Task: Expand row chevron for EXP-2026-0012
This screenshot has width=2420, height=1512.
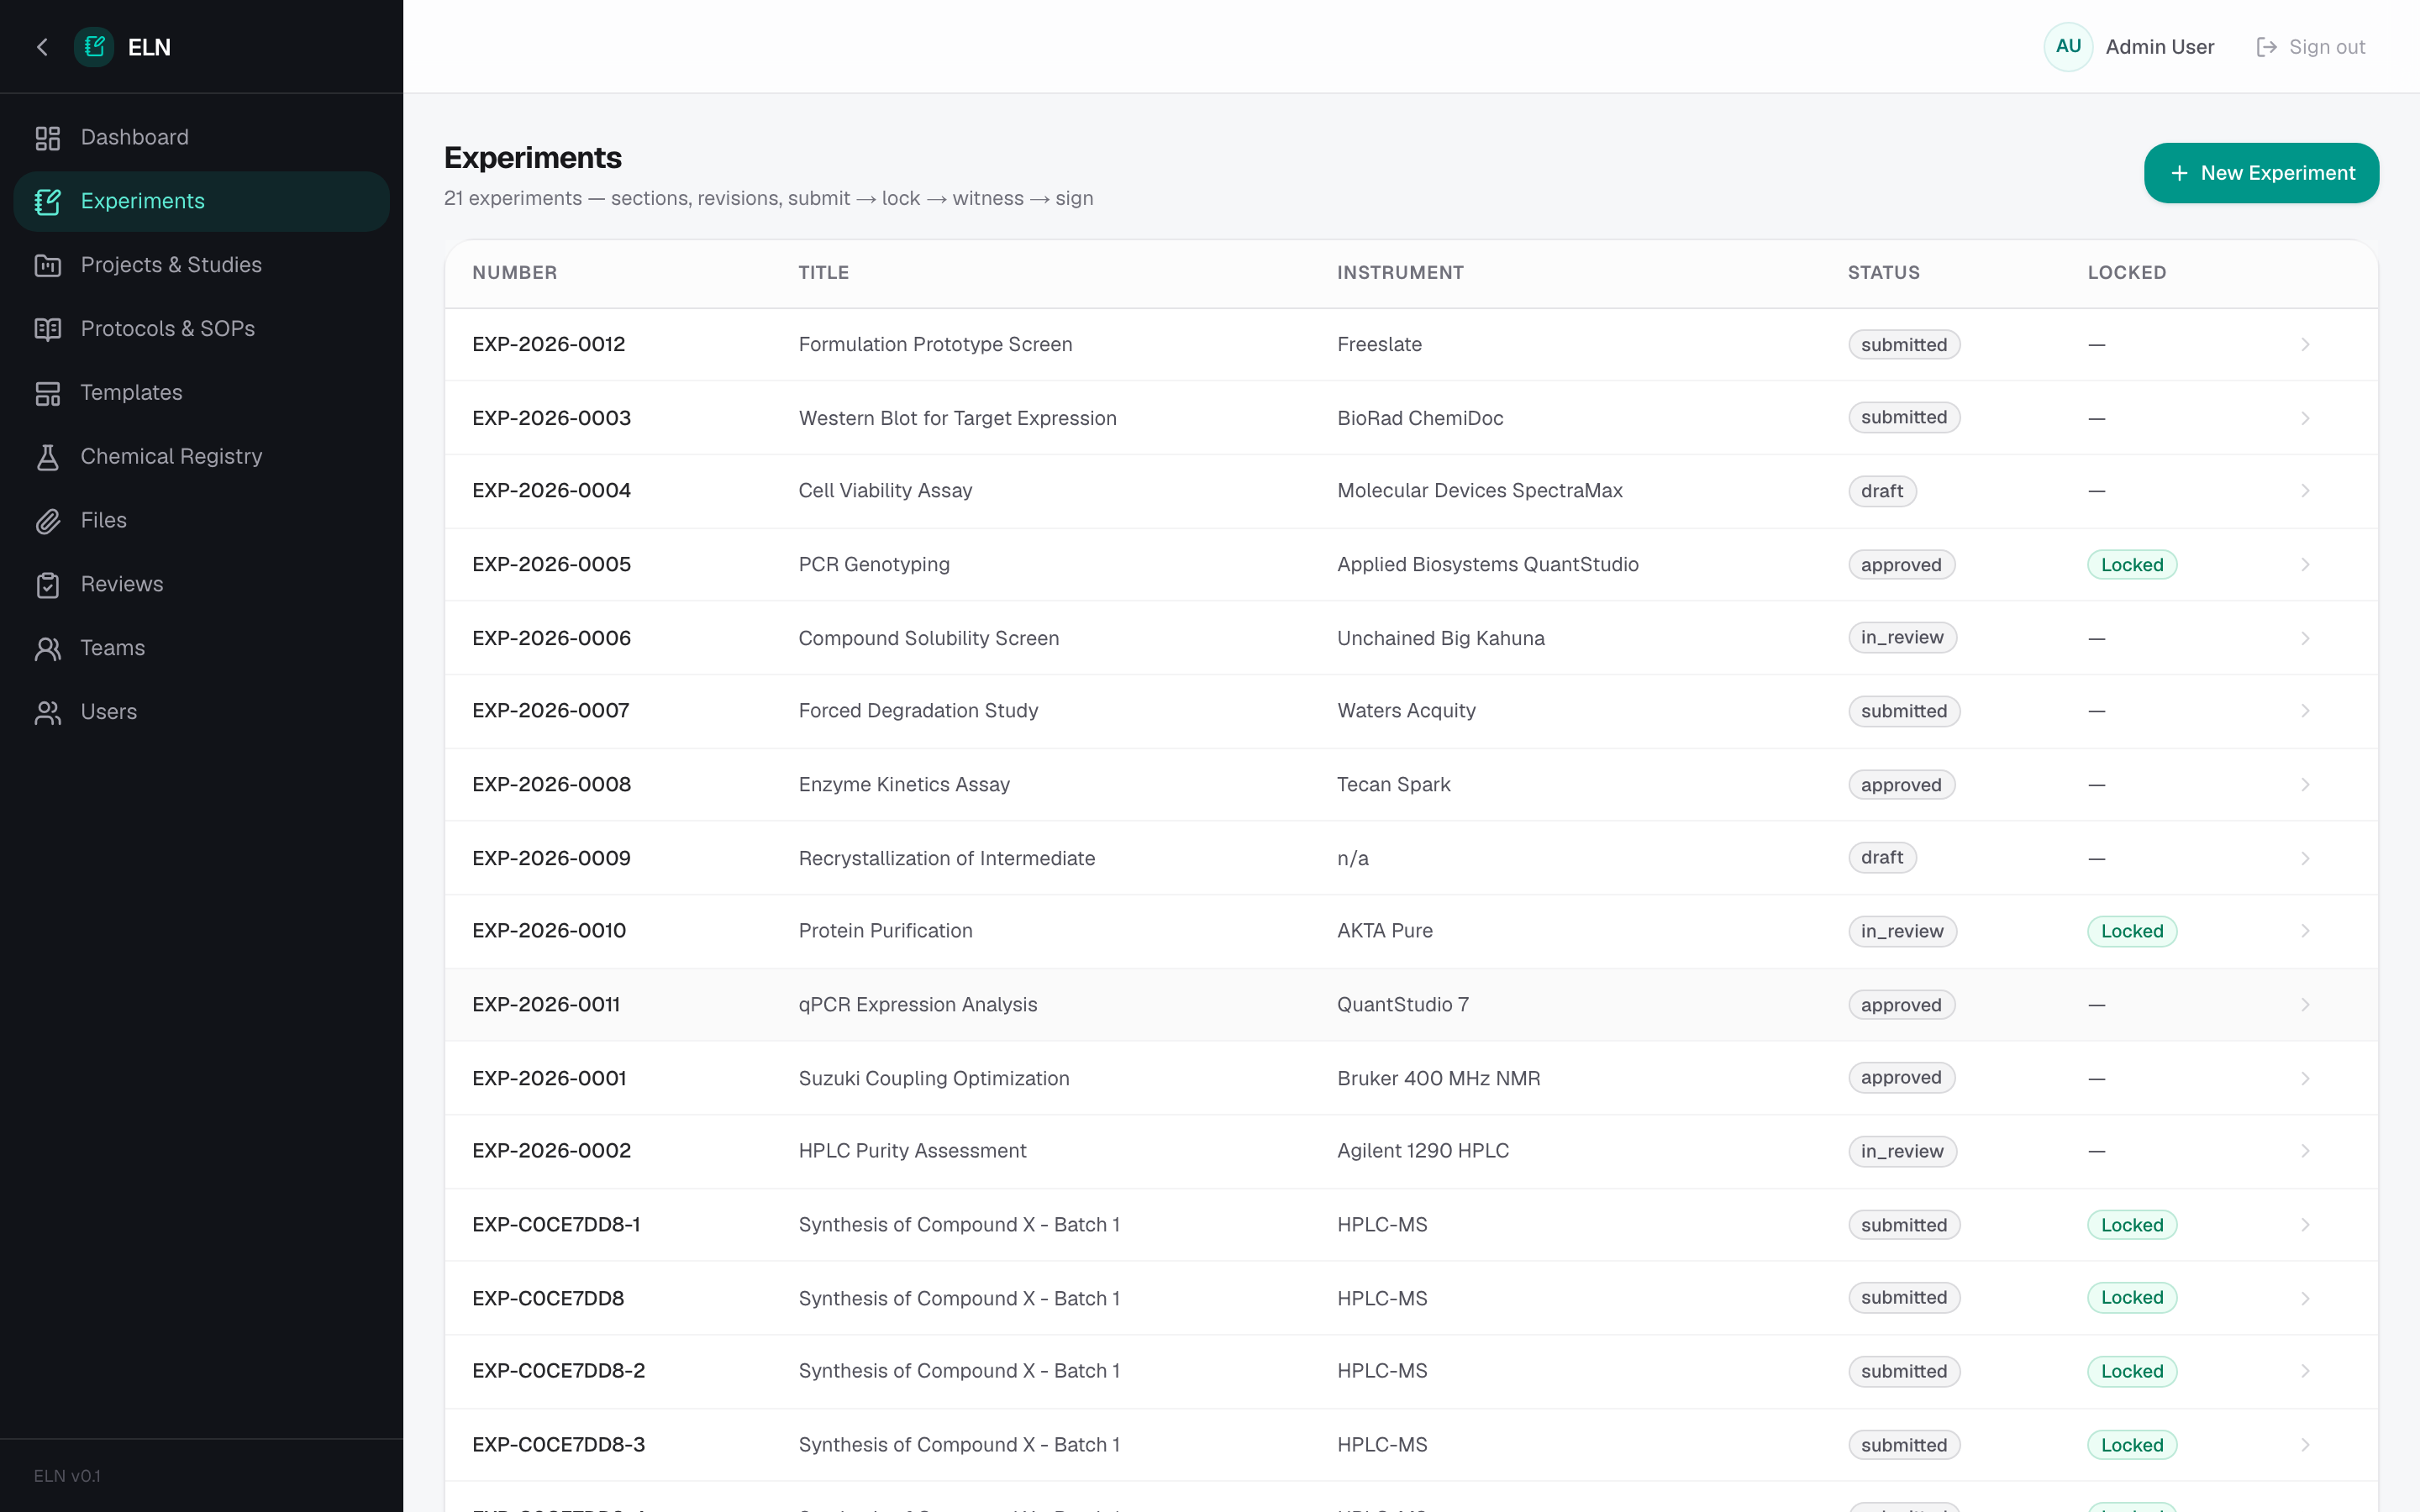Action: (x=2305, y=345)
